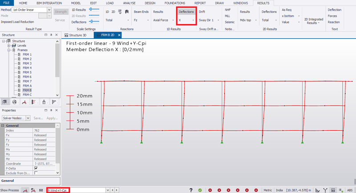Toggle 1D reactions button
The height and width of the screenshot is (193, 356).
(x=107, y=12)
